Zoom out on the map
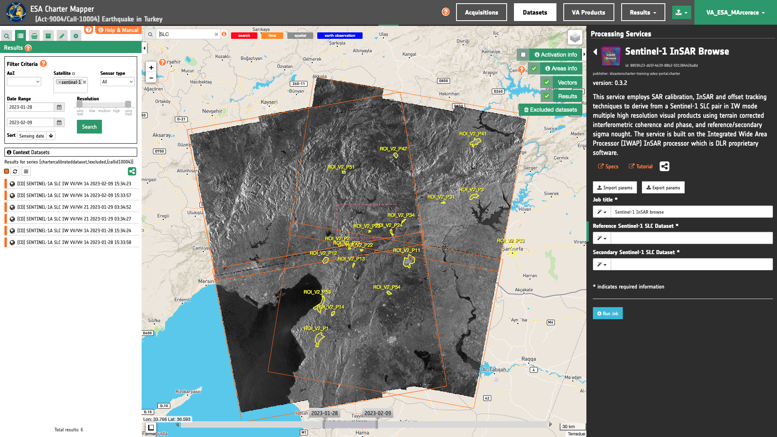 tap(151, 78)
